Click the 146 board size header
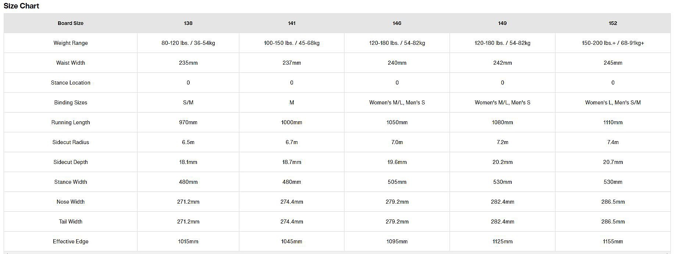The image size is (676, 254). [397, 23]
